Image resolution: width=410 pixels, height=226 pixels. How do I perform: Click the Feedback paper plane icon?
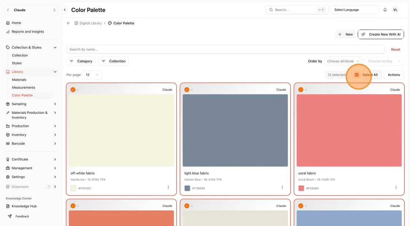10,217
